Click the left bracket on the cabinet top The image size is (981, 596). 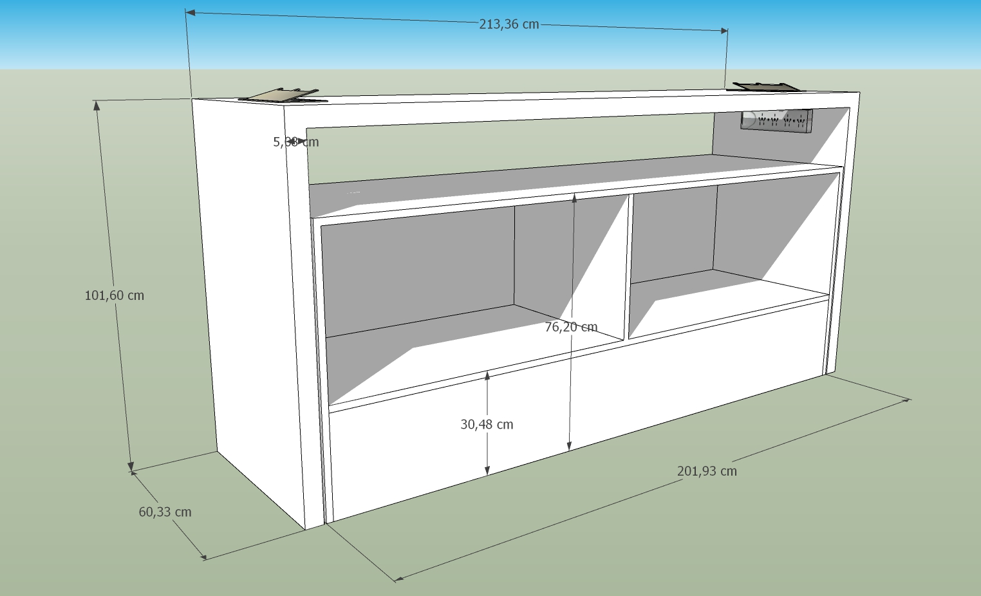pos(281,96)
